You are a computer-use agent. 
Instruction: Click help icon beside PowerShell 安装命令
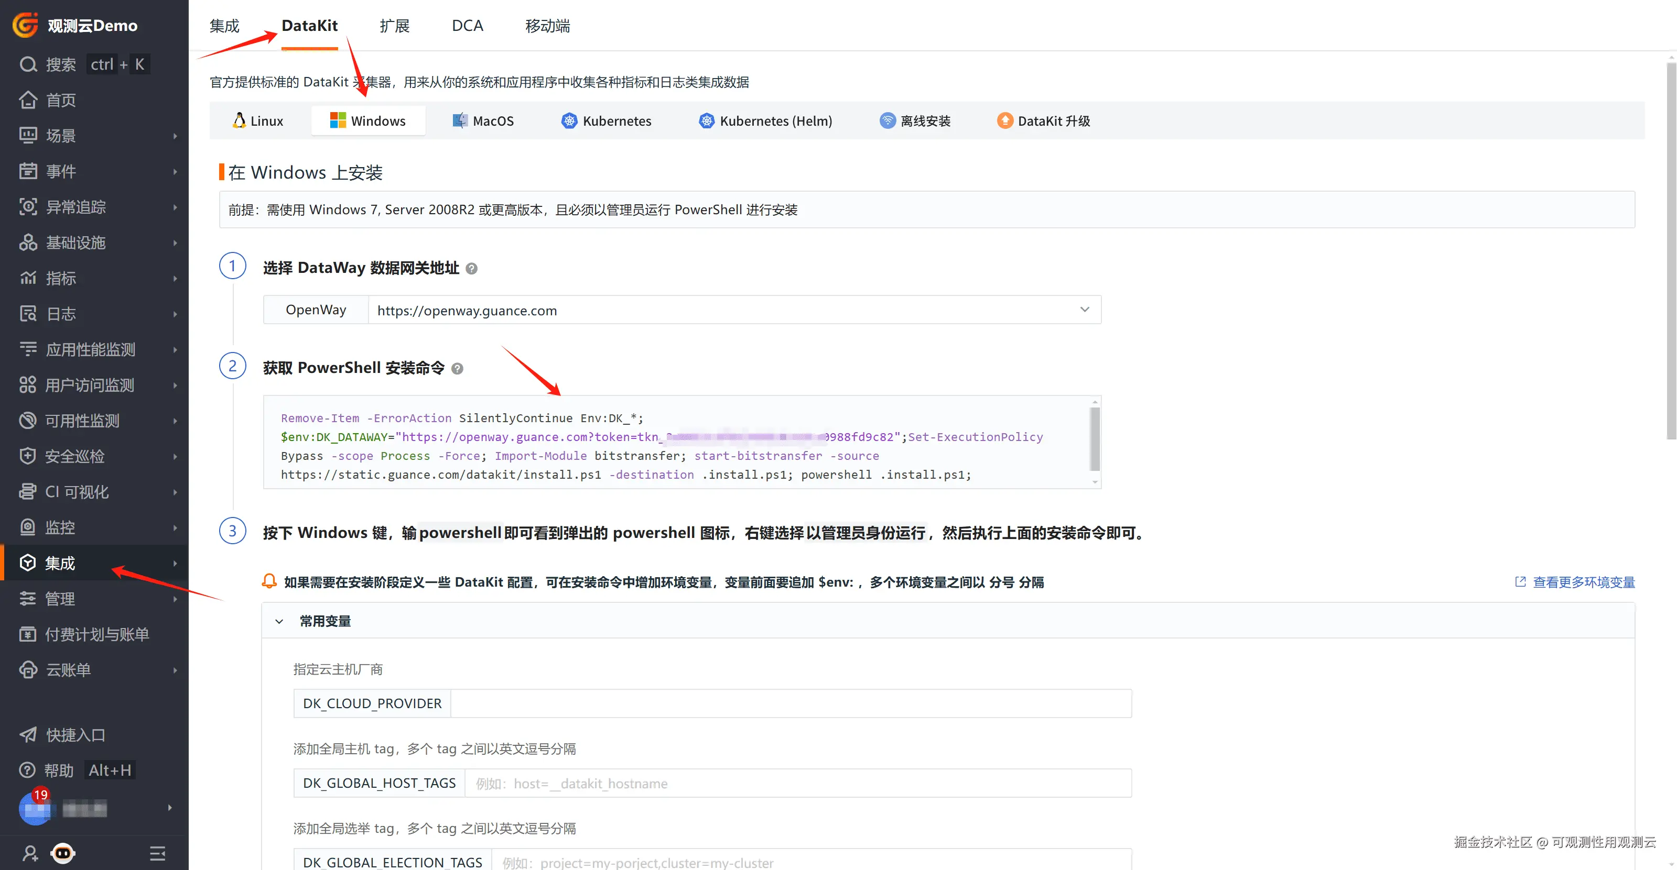point(458,369)
